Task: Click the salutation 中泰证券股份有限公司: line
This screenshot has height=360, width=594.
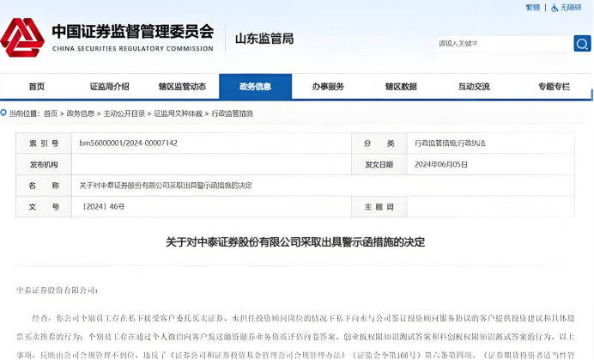Action: (x=57, y=290)
